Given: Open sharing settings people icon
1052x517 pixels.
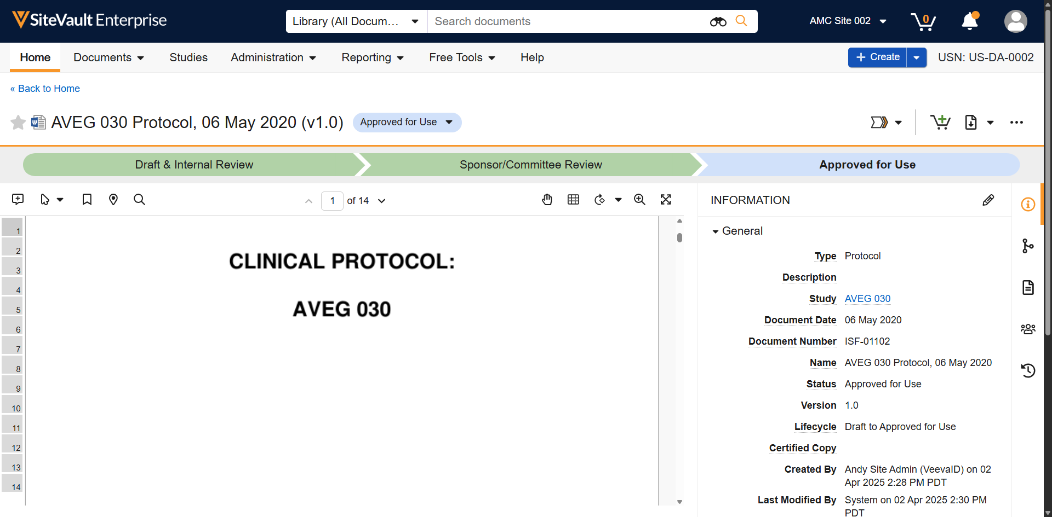Looking at the screenshot, I should pos(1028,329).
